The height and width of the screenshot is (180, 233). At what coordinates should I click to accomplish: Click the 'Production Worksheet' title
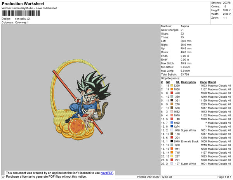pyautogui.click(x=23, y=4)
